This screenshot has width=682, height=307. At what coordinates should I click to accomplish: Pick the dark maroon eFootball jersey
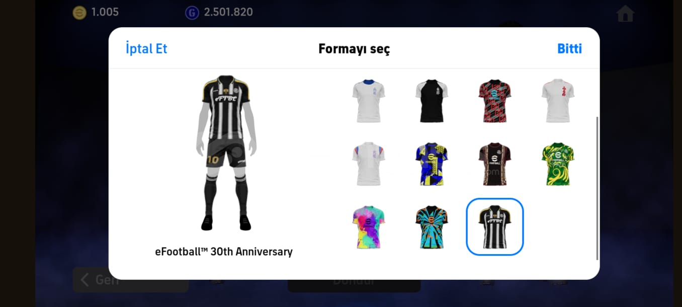[x=495, y=164]
